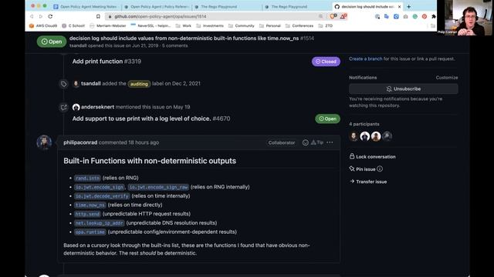494x277 pixels.
Task: Click the info icon next to Pin issue
Action: pyautogui.click(x=380, y=169)
